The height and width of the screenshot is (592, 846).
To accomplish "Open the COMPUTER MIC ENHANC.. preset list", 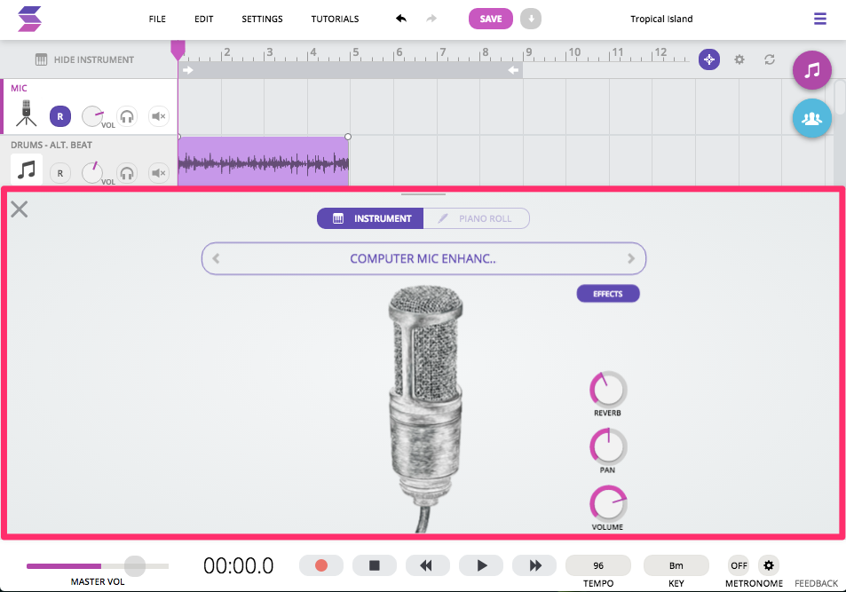I will click(x=423, y=258).
